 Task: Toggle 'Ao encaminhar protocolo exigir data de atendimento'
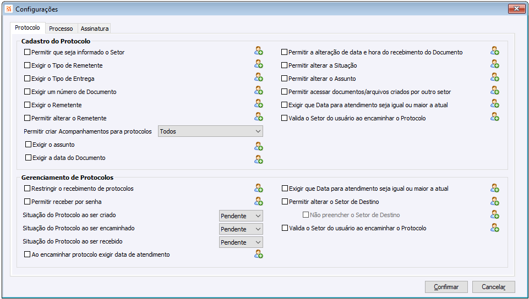[x=28, y=254]
